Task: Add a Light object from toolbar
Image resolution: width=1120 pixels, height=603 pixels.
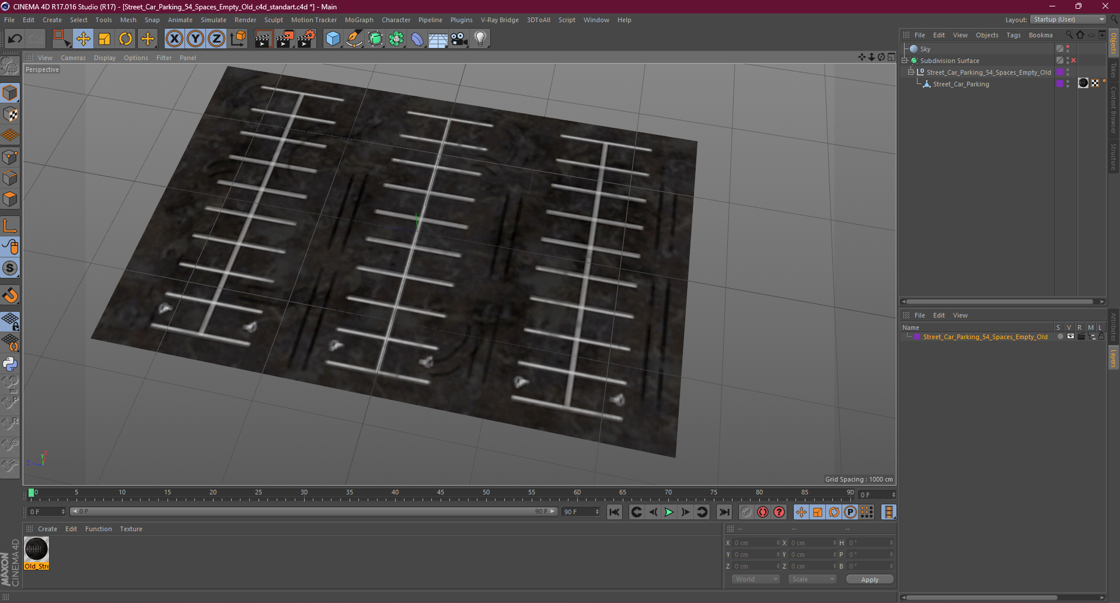Action: click(480, 39)
